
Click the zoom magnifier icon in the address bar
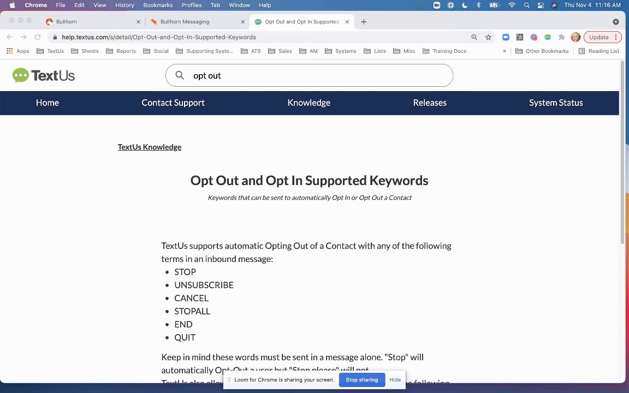(474, 37)
